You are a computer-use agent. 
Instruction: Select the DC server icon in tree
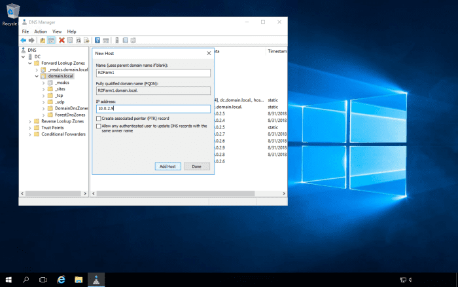click(x=30, y=57)
